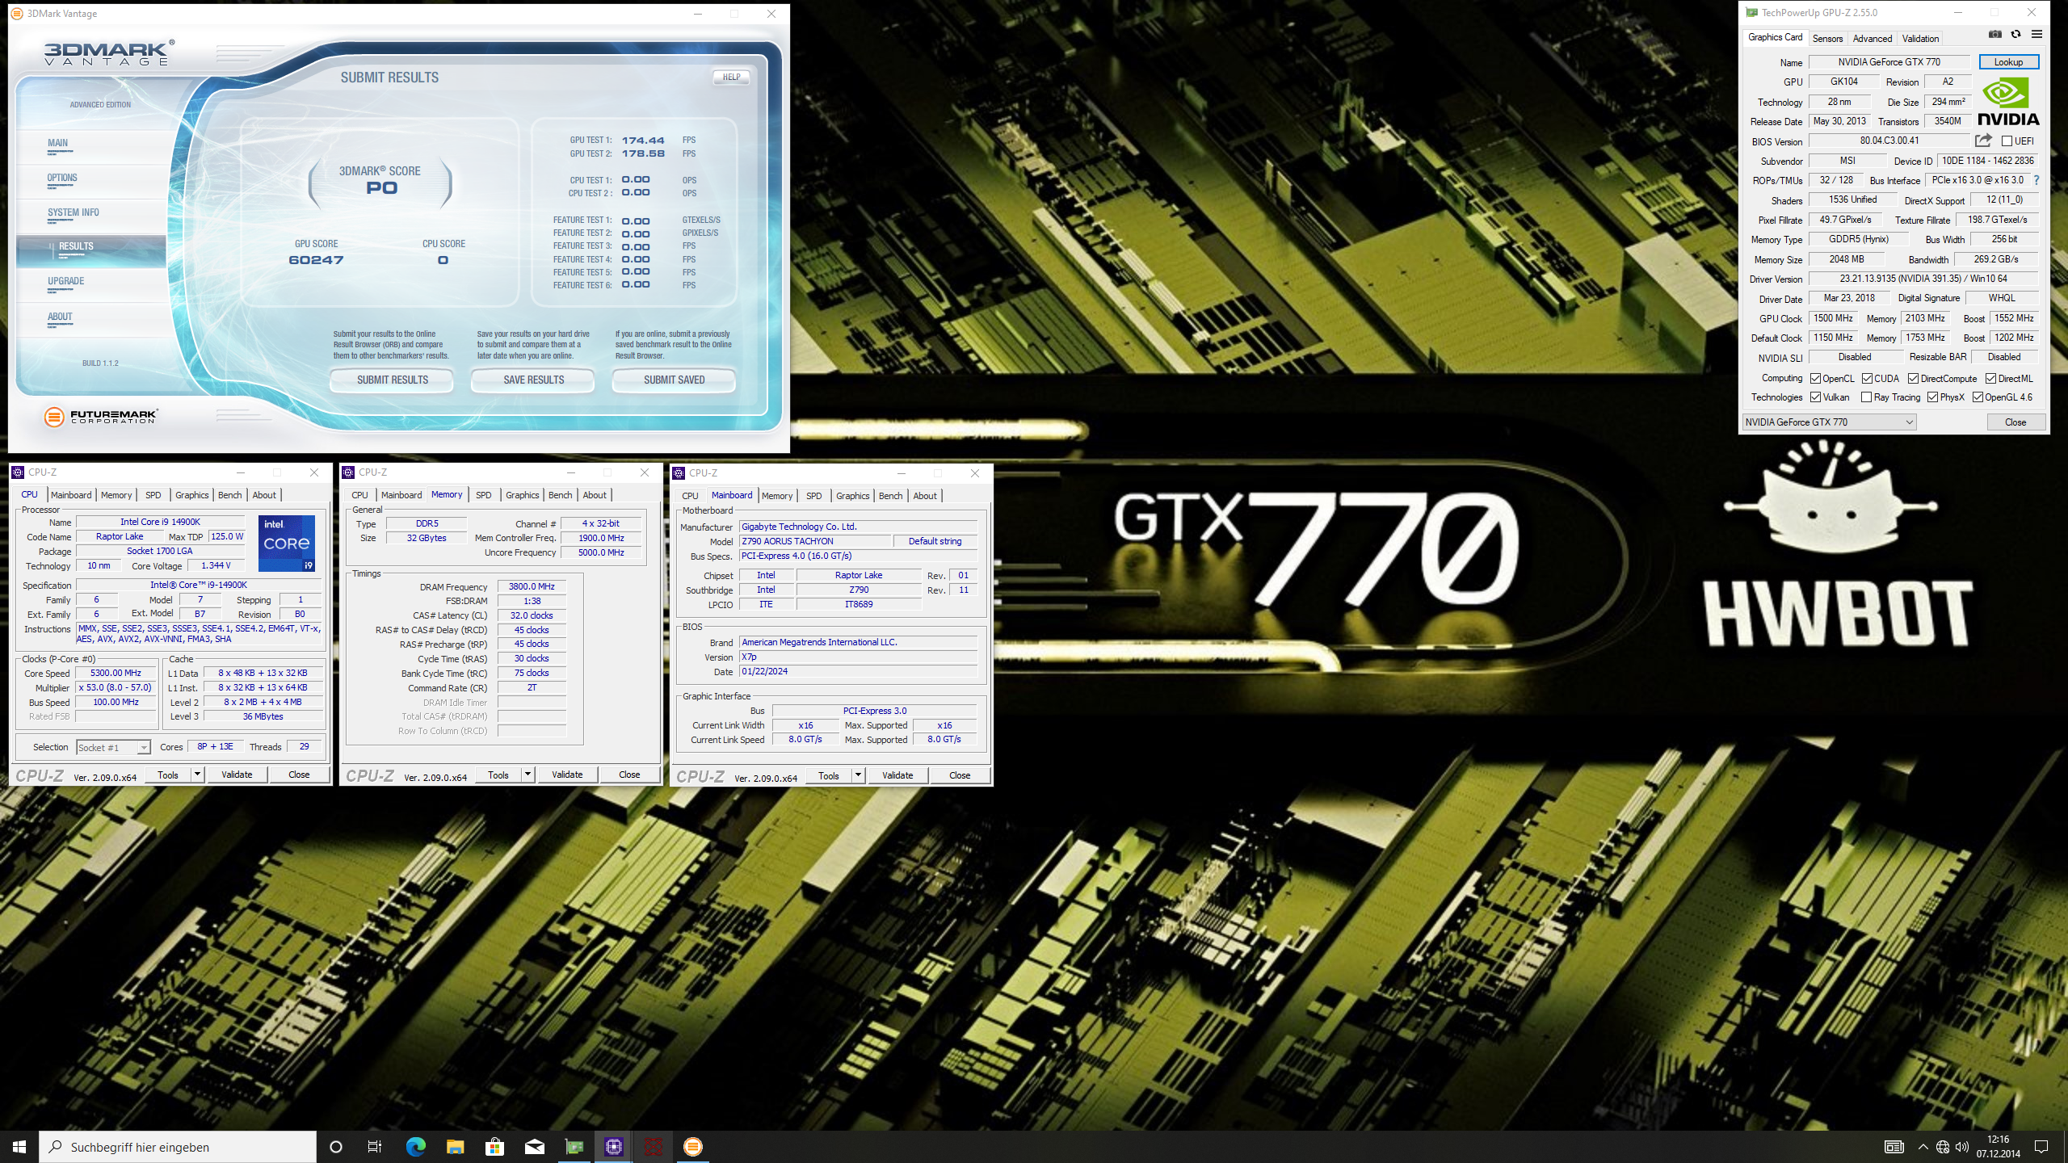
Task: Click the Intel Core i9 logo in CPU-Z
Action: pyautogui.click(x=287, y=543)
